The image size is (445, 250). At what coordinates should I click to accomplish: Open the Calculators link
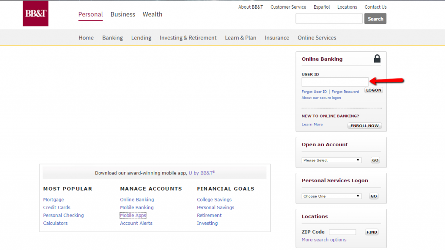[x=55, y=224]
